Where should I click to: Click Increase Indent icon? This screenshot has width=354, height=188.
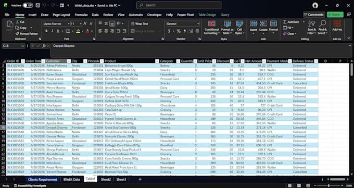(124, 31)
